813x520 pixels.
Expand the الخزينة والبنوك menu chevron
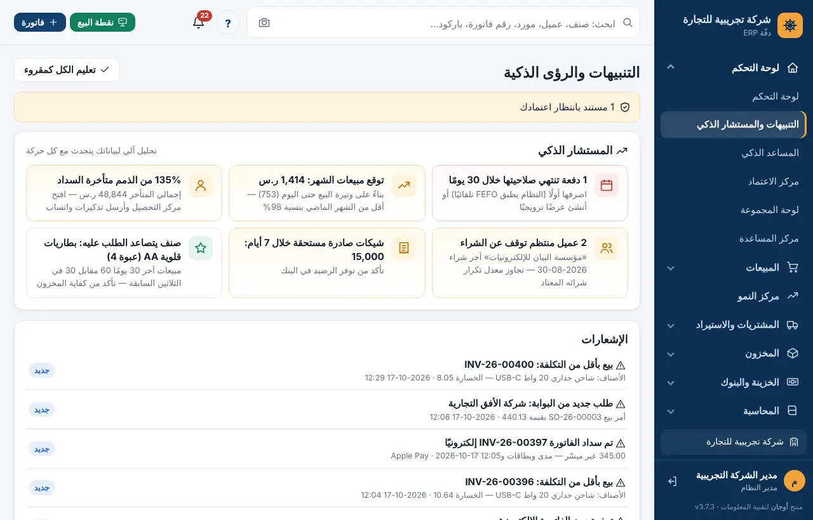coord(671,382)
